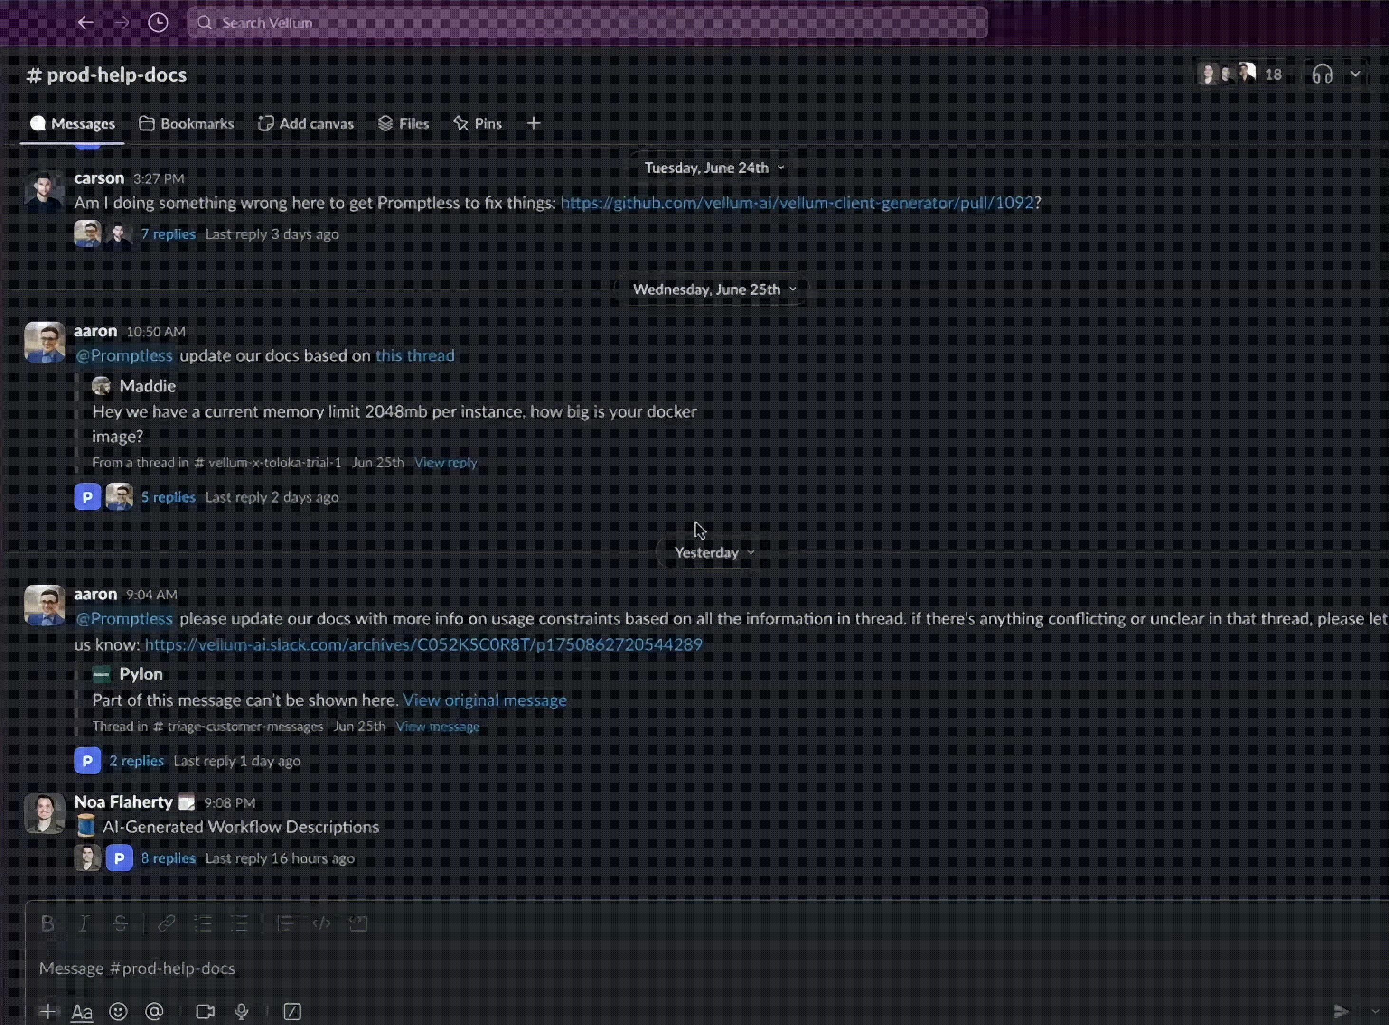The image size is (1389, 1025).
Task: View the 7 replies thread
Action: [168, 234]
